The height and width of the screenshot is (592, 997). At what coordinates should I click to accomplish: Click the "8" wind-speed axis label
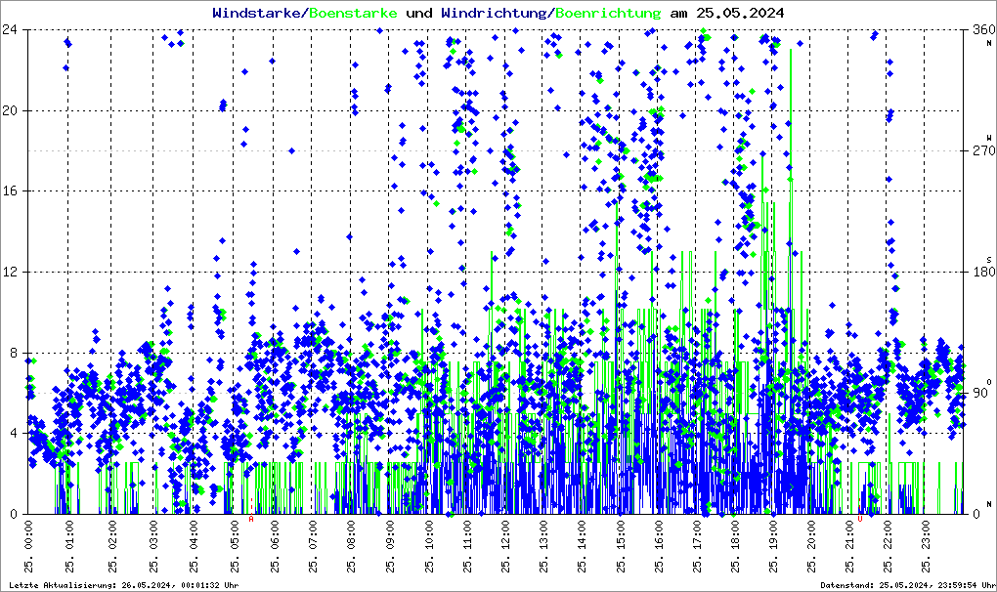[x=14, y=353]
